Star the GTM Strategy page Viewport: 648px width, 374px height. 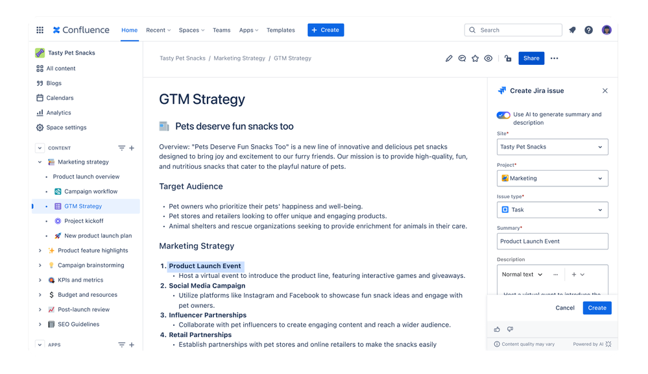point(475,58)
